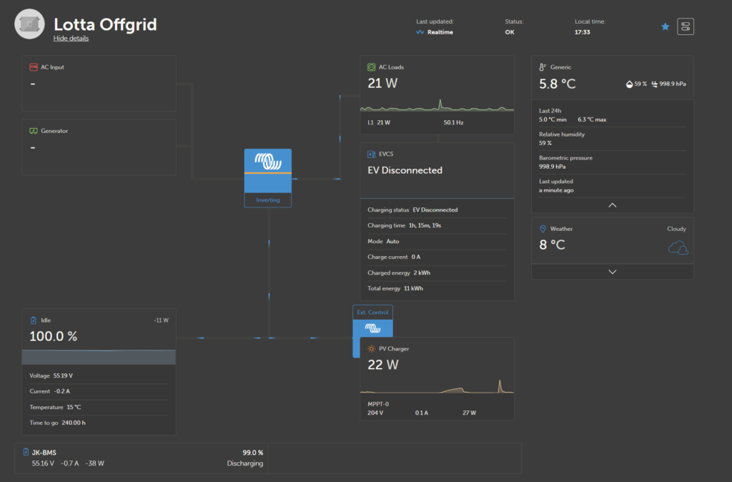Expand the Weather widget details
The height and width of the screenshot is (482, 732).
click(x=612, y=272)
